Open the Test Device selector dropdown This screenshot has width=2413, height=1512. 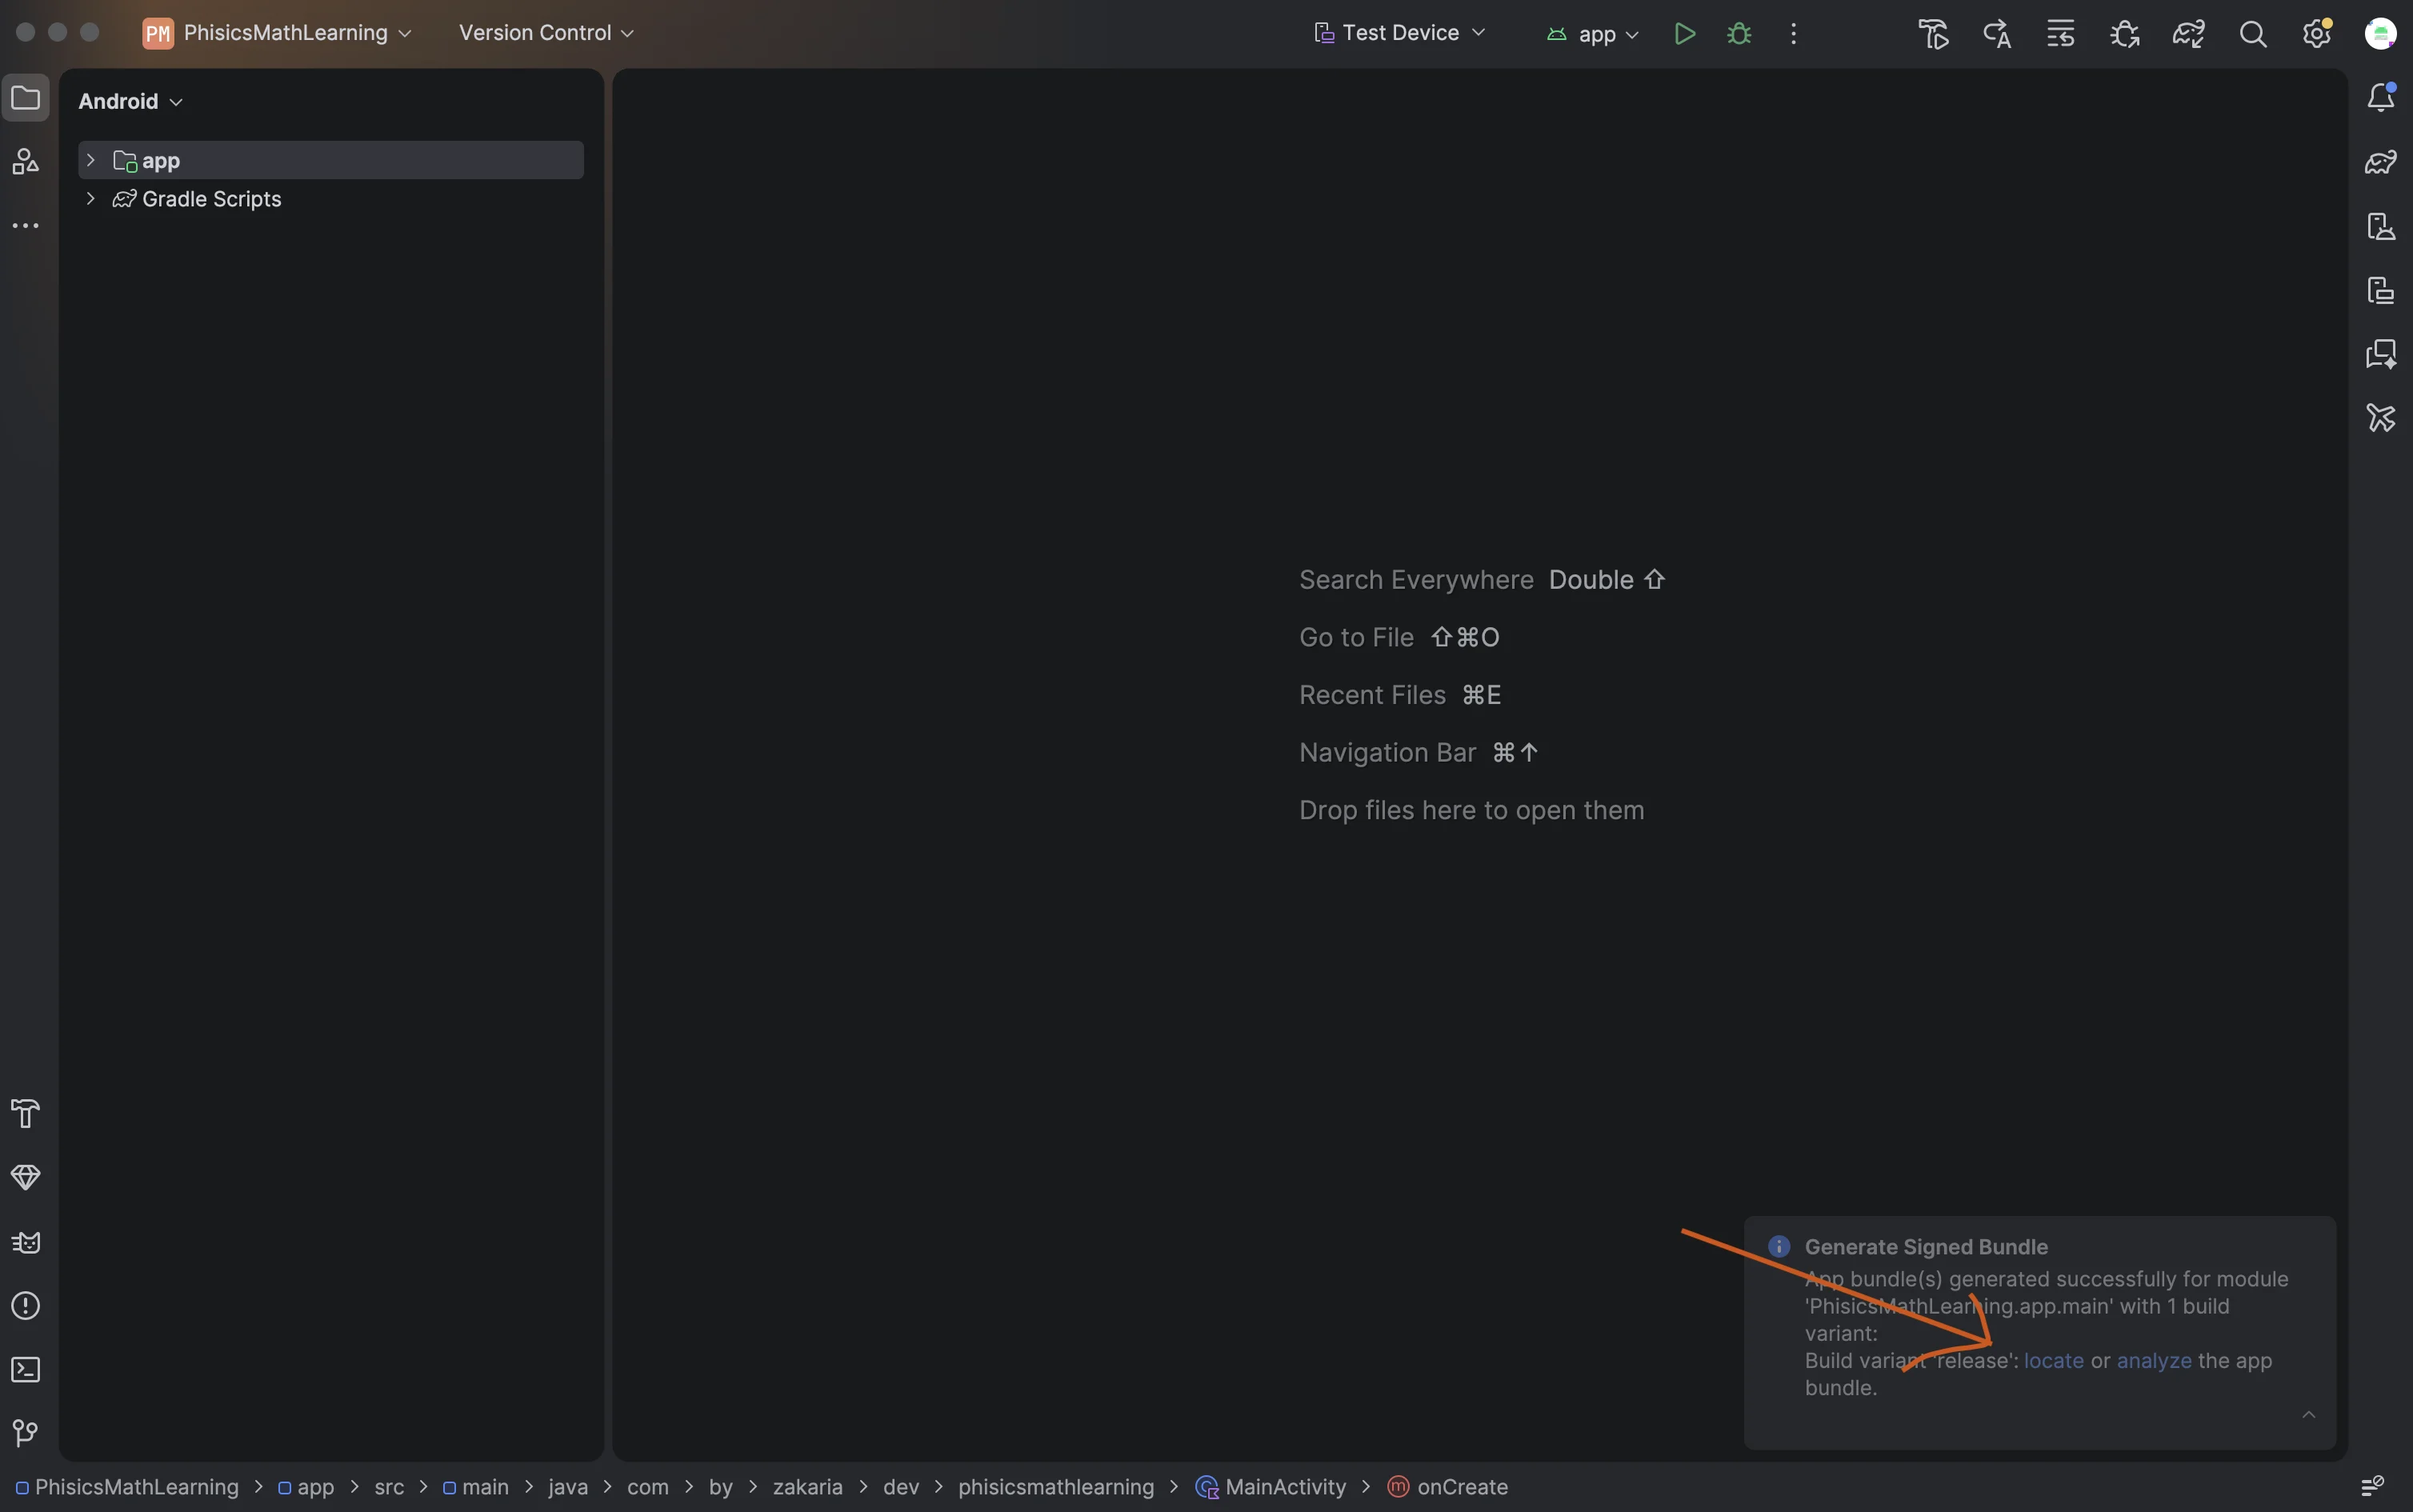tap(1400, 33)
